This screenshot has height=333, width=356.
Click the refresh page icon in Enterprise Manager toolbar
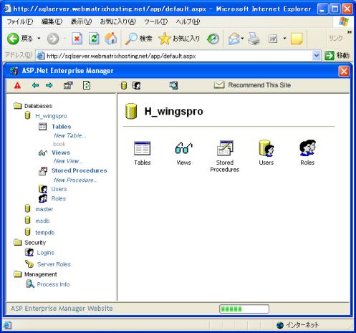click(87, 85)
